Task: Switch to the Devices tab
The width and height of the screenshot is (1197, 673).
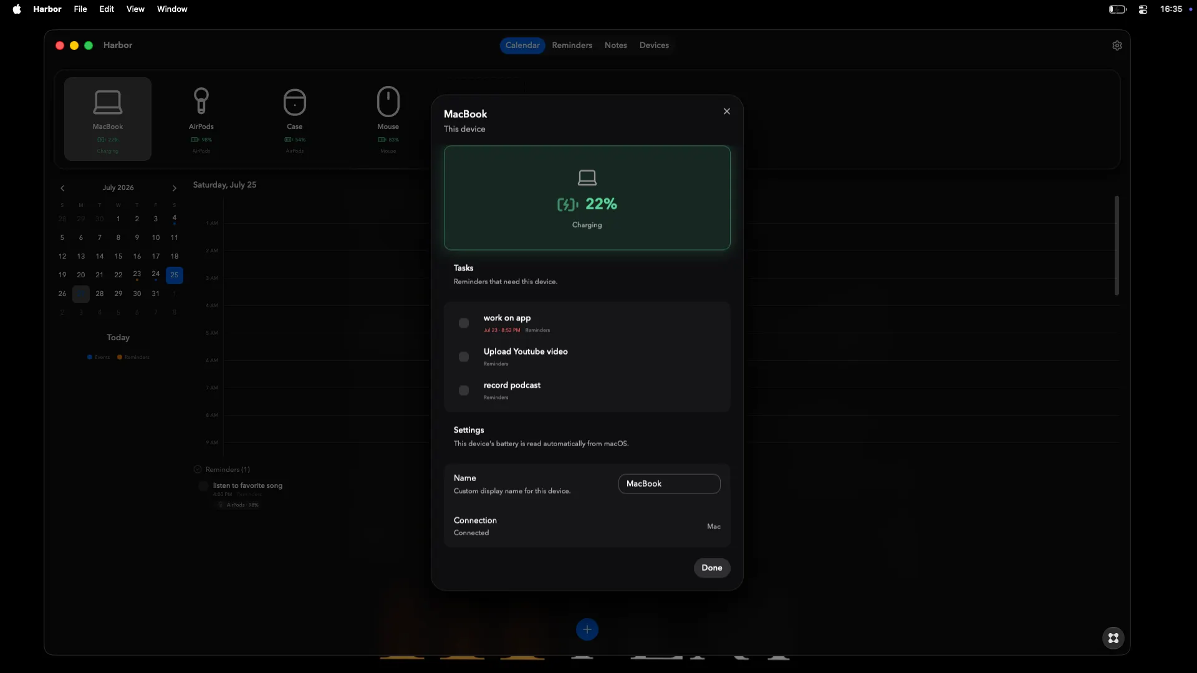Action: [654, 45]
